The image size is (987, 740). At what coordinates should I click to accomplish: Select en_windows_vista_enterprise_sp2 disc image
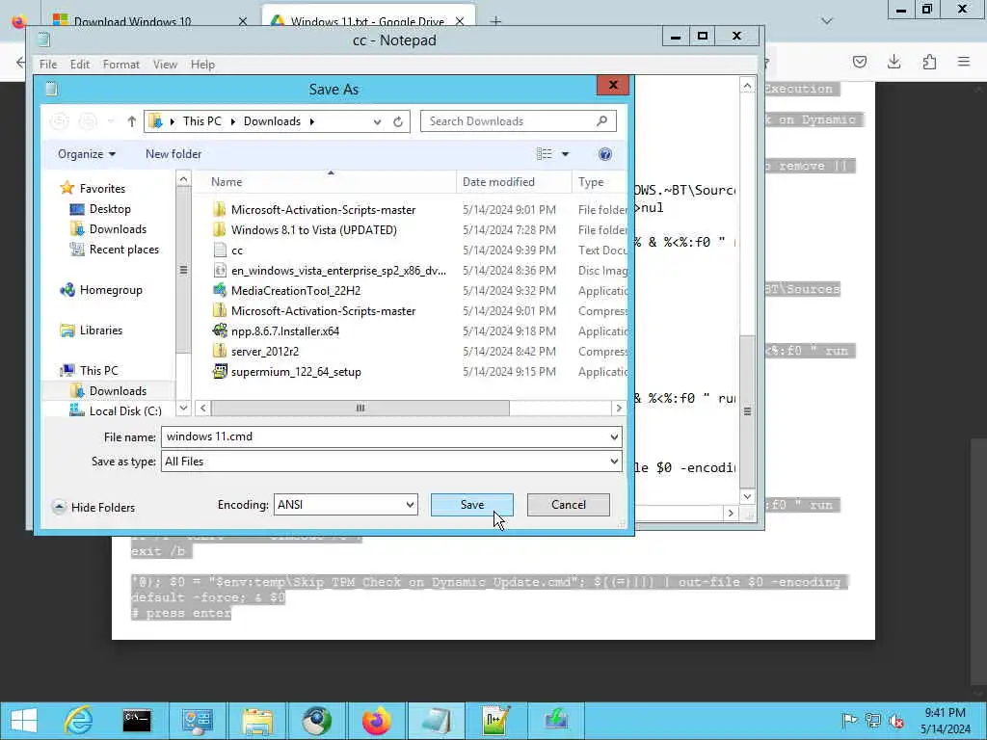click(x=338, y=271)
